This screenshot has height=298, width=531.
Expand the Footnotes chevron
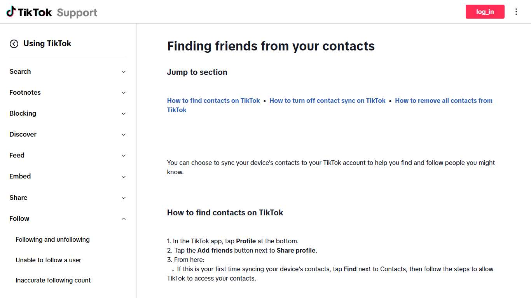[124, 93]
